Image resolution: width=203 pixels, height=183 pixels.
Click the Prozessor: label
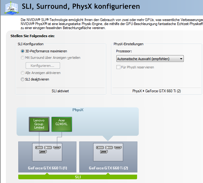point(124,51)
